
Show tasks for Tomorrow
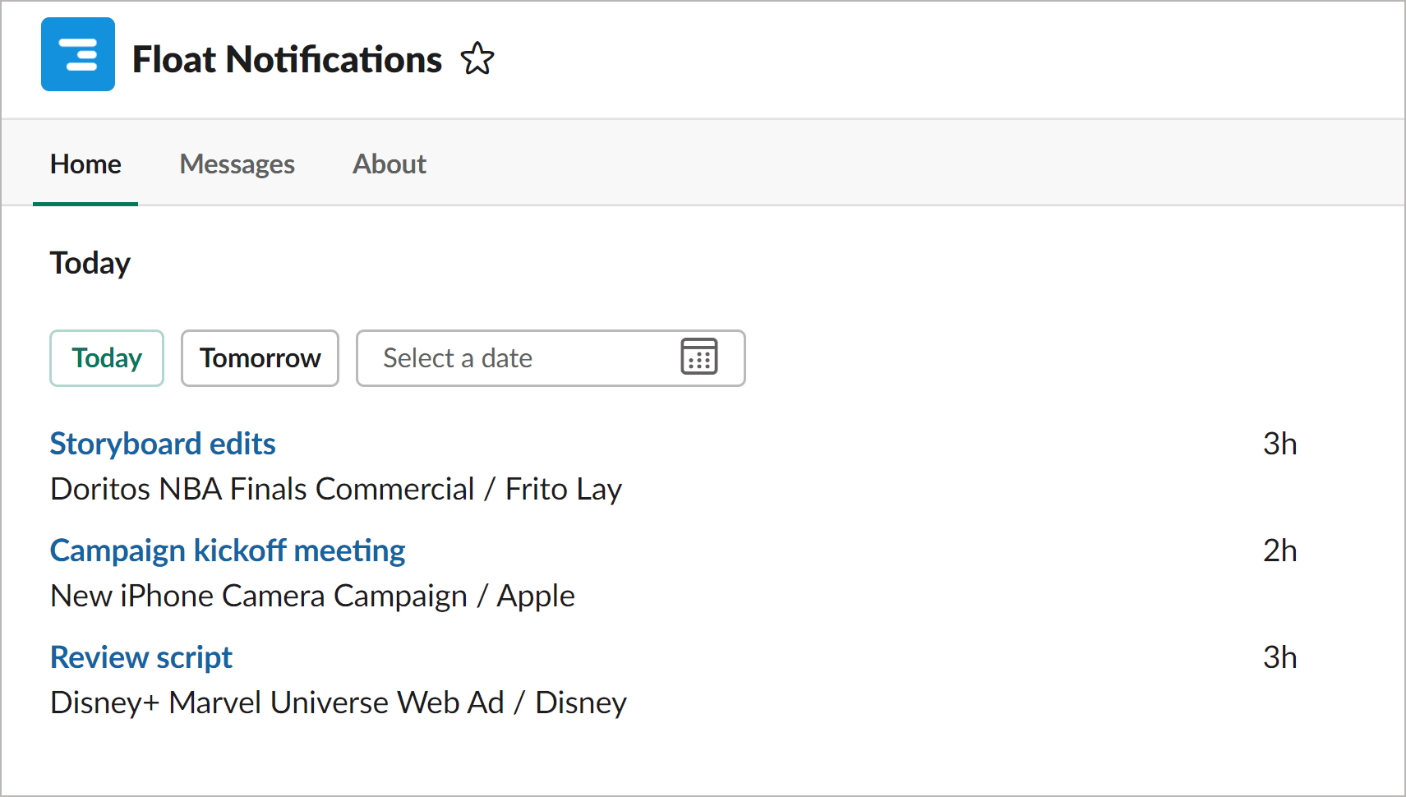[x=260, y=358]
